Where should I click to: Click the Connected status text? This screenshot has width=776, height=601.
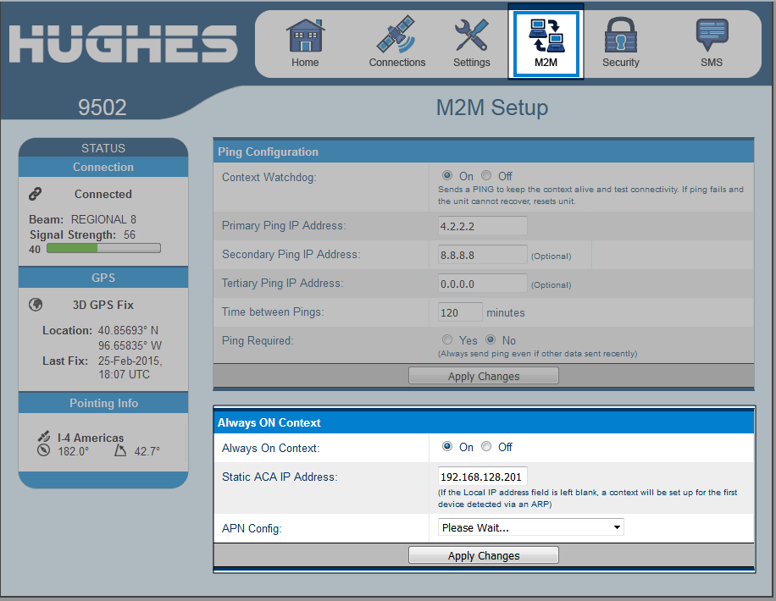coord(103,194)
